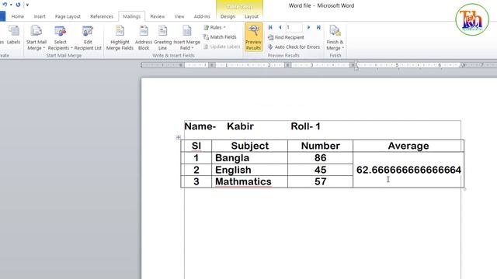
Task: Click the Find Recipient button
Action: 286,37
